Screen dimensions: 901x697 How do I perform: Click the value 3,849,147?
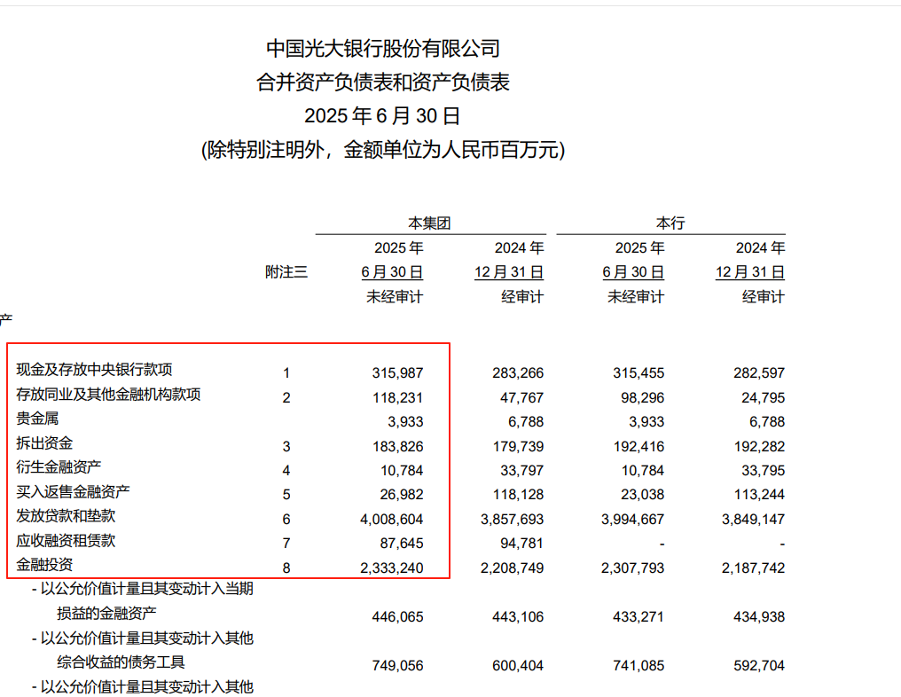(753, 520)
